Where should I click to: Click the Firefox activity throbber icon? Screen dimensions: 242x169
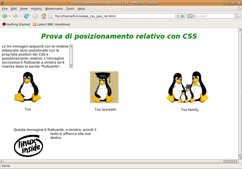pos(239,9)
